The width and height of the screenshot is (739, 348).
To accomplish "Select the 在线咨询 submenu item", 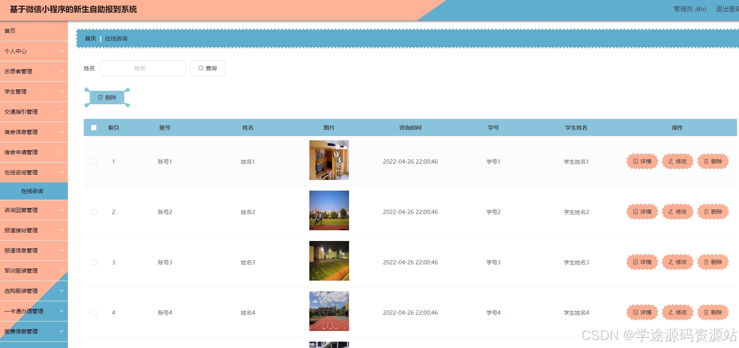I will click(x=34, y=191).
